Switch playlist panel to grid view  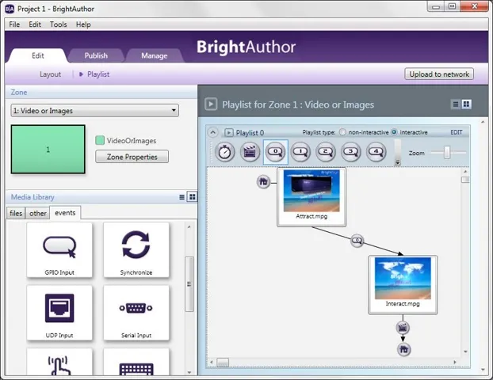pyautogui.click(x=466, y=104)
